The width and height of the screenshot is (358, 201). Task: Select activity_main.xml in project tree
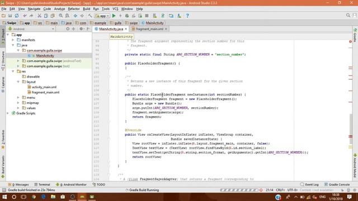(x=44, y=87)
